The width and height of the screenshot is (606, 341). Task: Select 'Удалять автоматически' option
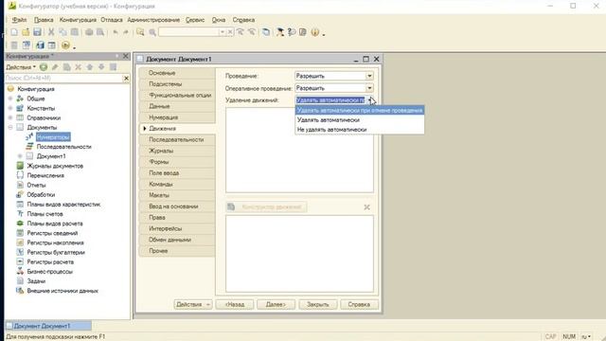tap(360, 120)
